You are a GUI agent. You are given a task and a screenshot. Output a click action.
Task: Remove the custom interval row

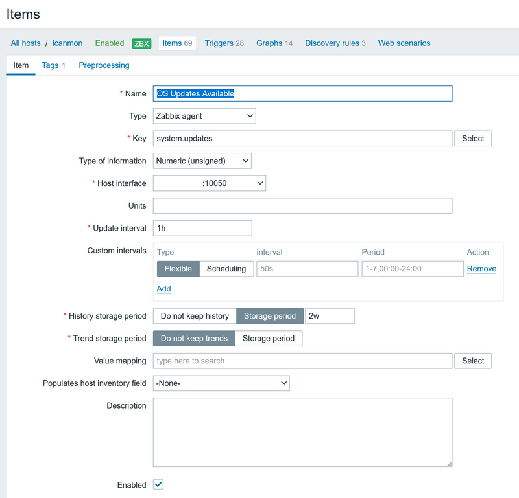coord(481,269)
